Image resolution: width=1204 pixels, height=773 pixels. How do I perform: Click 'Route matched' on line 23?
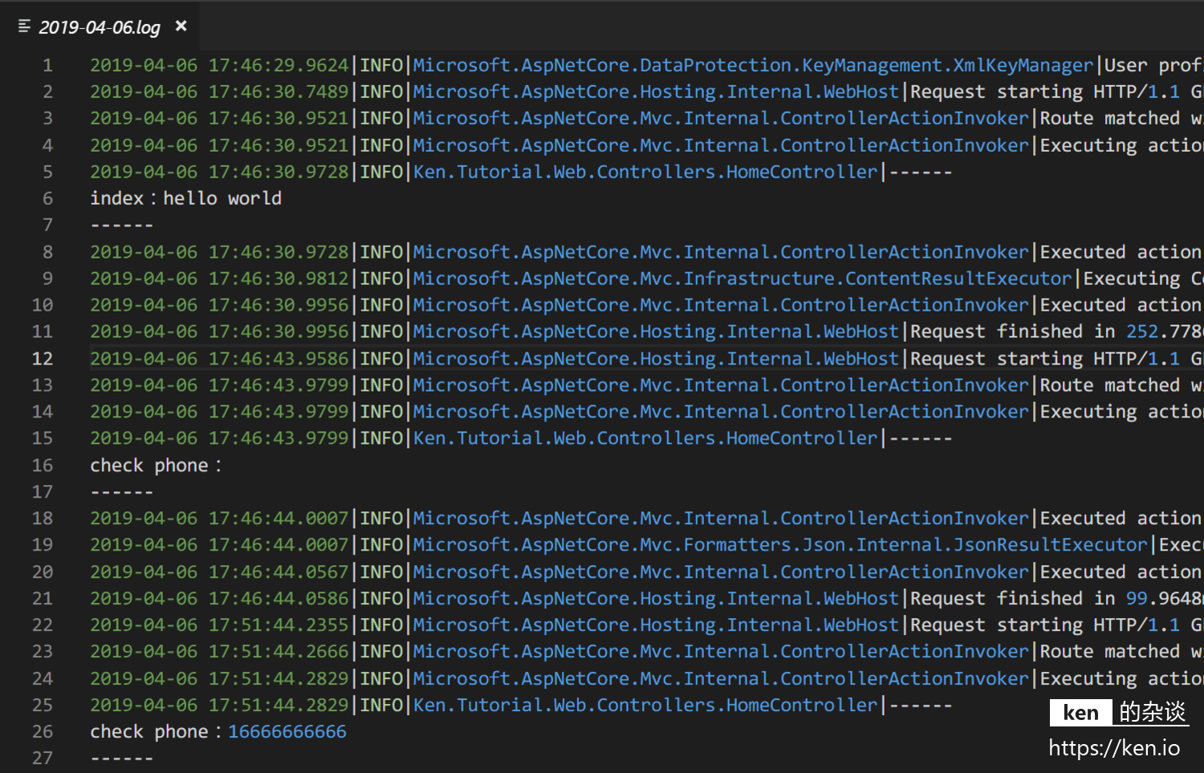pos(1110,652)
